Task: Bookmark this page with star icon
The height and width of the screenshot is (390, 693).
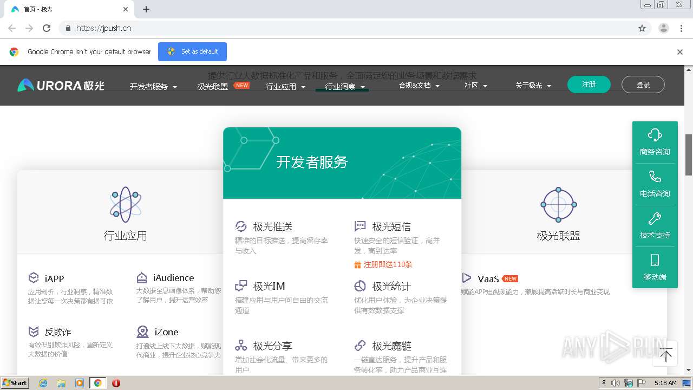Action: (642, 28)
